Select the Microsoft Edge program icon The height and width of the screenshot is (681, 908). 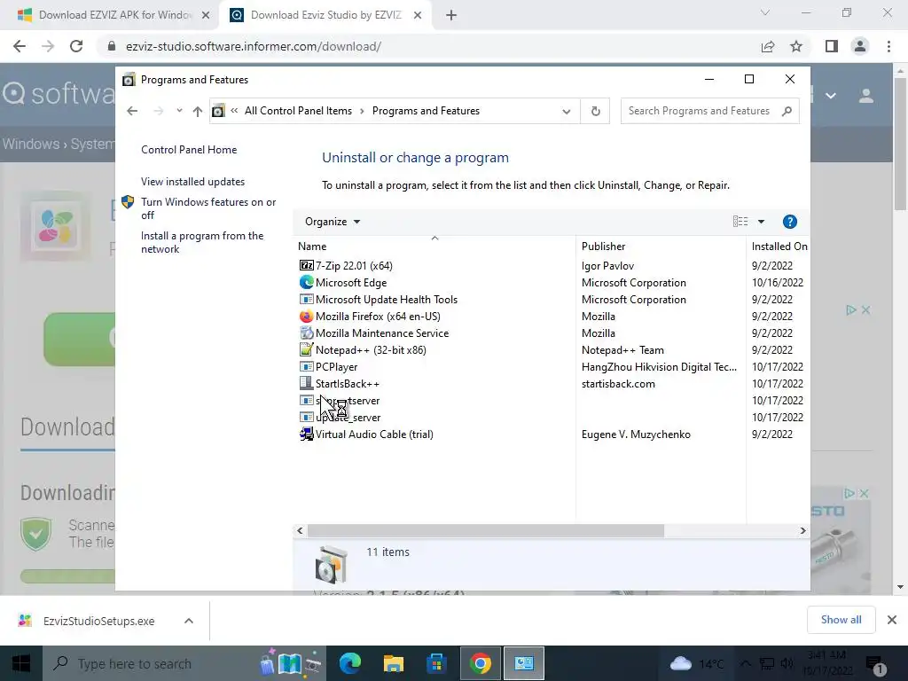tap(306, 282)
